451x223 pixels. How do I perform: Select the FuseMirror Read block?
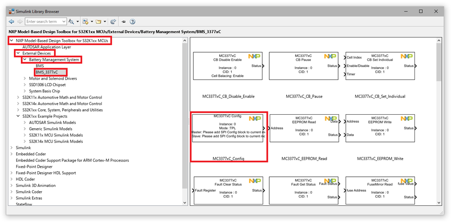pos(380,191)
